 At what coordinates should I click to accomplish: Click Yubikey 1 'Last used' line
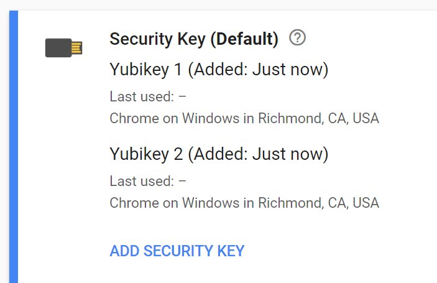148,96
